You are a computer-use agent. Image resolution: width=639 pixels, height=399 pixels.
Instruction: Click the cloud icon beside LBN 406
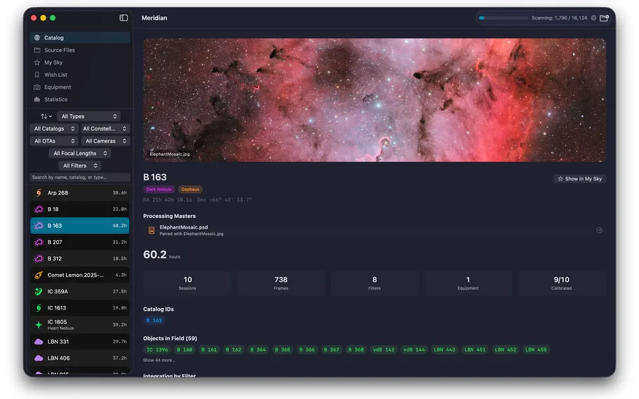pyautogui.click(x=39, y=358)
